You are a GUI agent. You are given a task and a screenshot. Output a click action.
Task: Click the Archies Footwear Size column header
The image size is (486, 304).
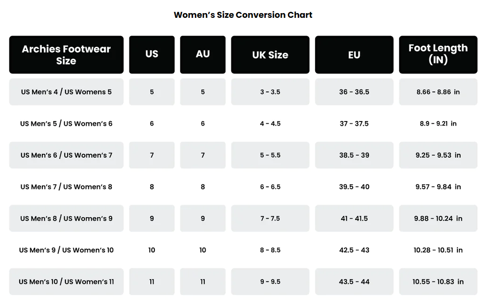click(66, 55)
